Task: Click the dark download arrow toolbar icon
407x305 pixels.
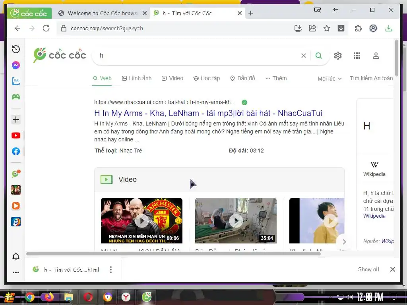Action: (341, 28)
